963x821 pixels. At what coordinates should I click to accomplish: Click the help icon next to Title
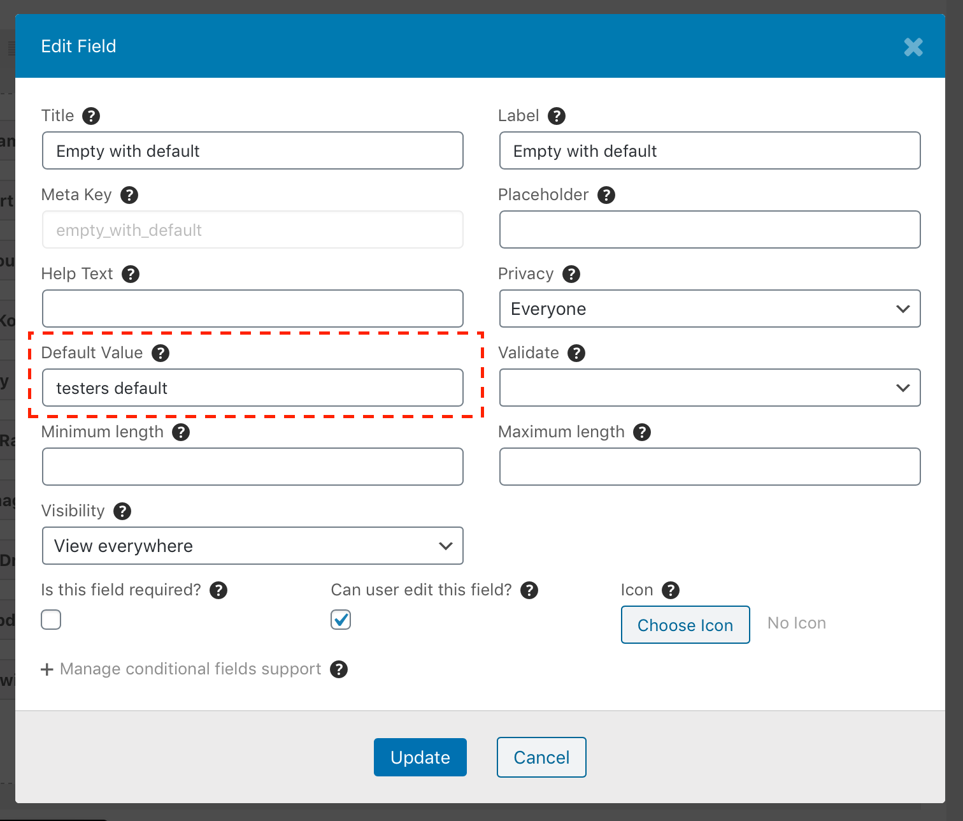[x=91, y=116]
